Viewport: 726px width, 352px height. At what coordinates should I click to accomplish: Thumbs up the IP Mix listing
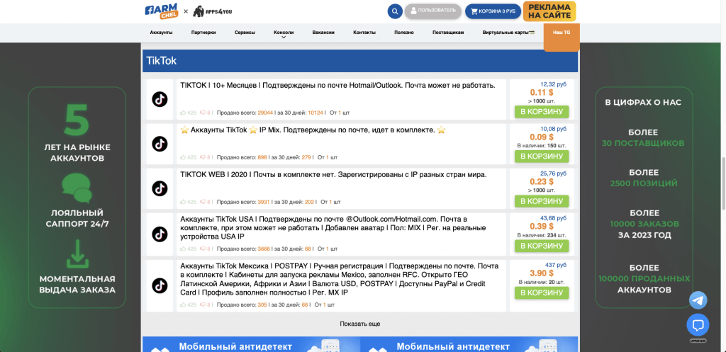(184, 157)
